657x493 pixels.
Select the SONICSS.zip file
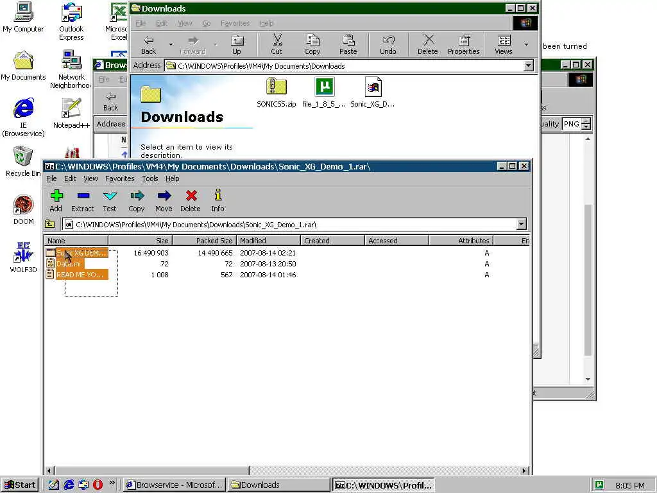coord(276,93)
